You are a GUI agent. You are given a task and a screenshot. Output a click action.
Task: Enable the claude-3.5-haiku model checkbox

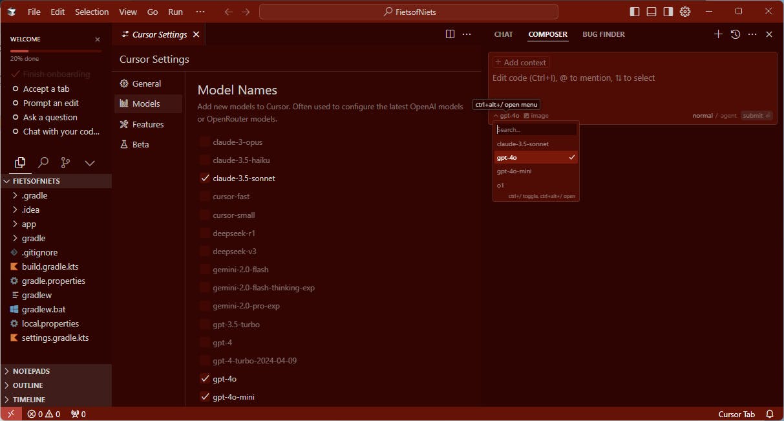(205, 160)
